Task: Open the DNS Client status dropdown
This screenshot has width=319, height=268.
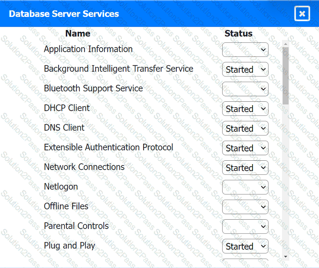Action: [x=245, y=128]
